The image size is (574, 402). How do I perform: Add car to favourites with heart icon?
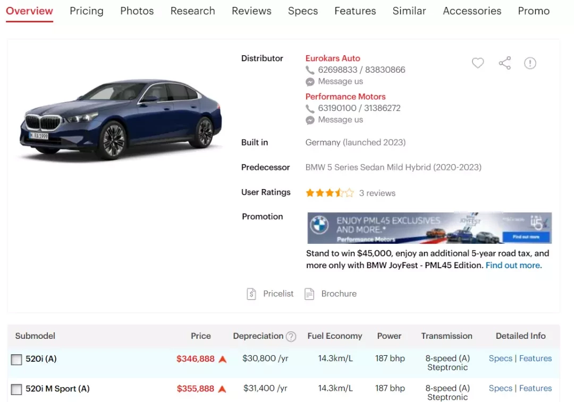click(x=478, y=63)
